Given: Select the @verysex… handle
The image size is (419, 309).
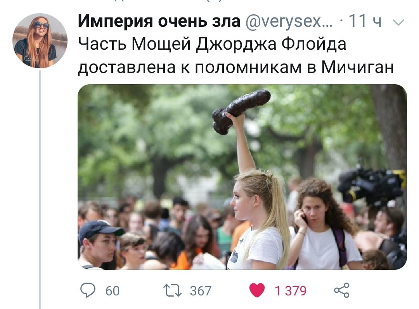Looking at the screenshot, I should point(289,21).
